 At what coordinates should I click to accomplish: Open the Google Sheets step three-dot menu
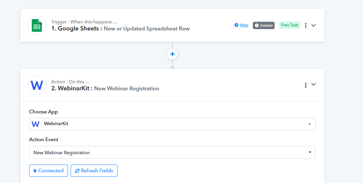306,25
